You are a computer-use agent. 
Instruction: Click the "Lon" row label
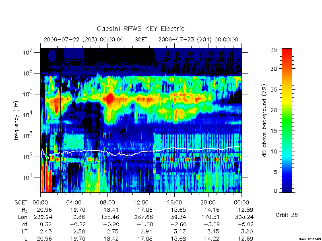[x=23, y=217]
